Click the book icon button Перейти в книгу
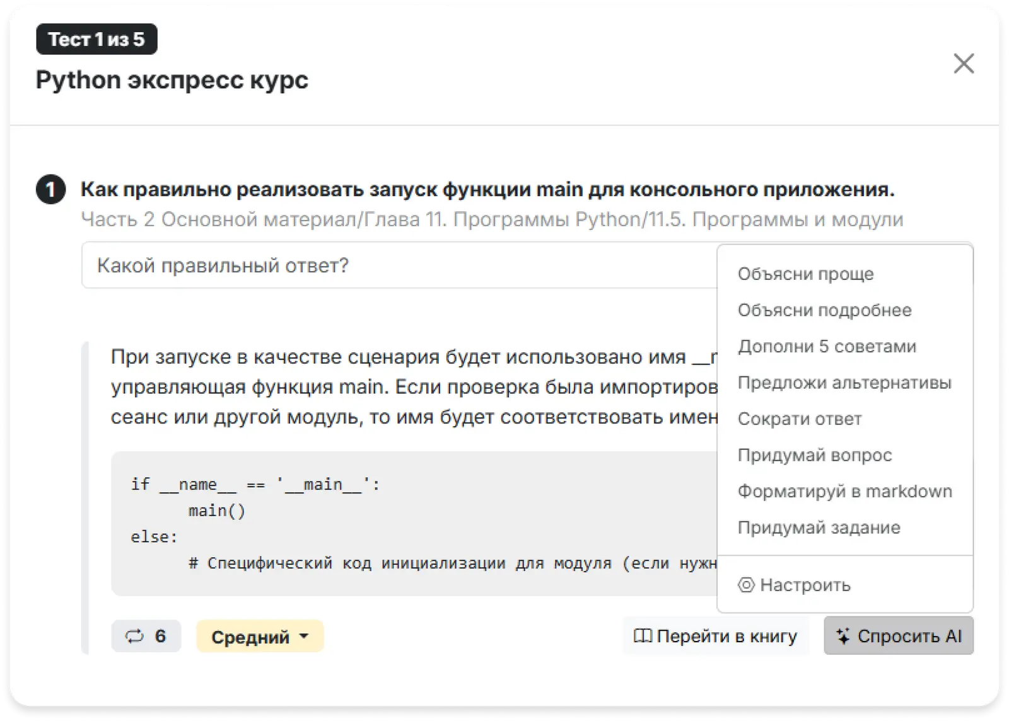The height and width of the screenshot is (721, 1009). point(716,636)
